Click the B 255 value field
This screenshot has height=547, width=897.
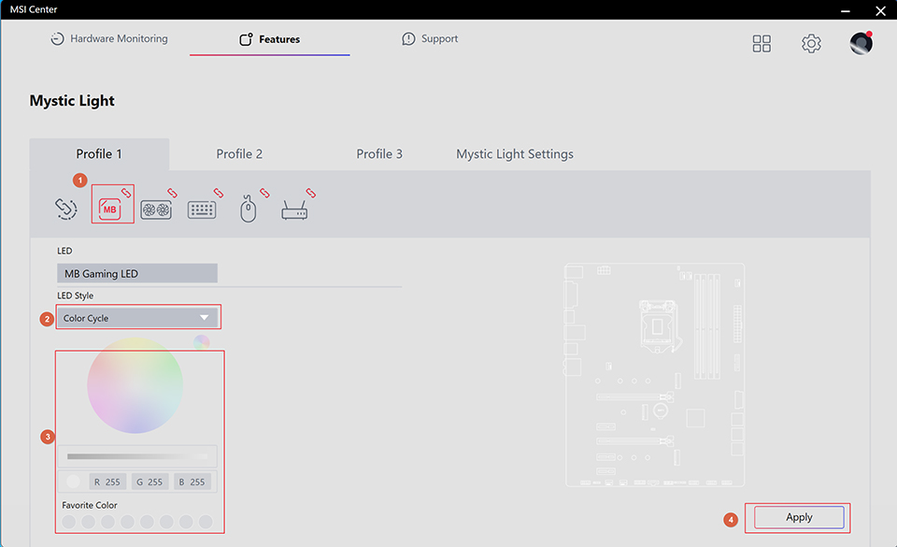tap(192, 482)
